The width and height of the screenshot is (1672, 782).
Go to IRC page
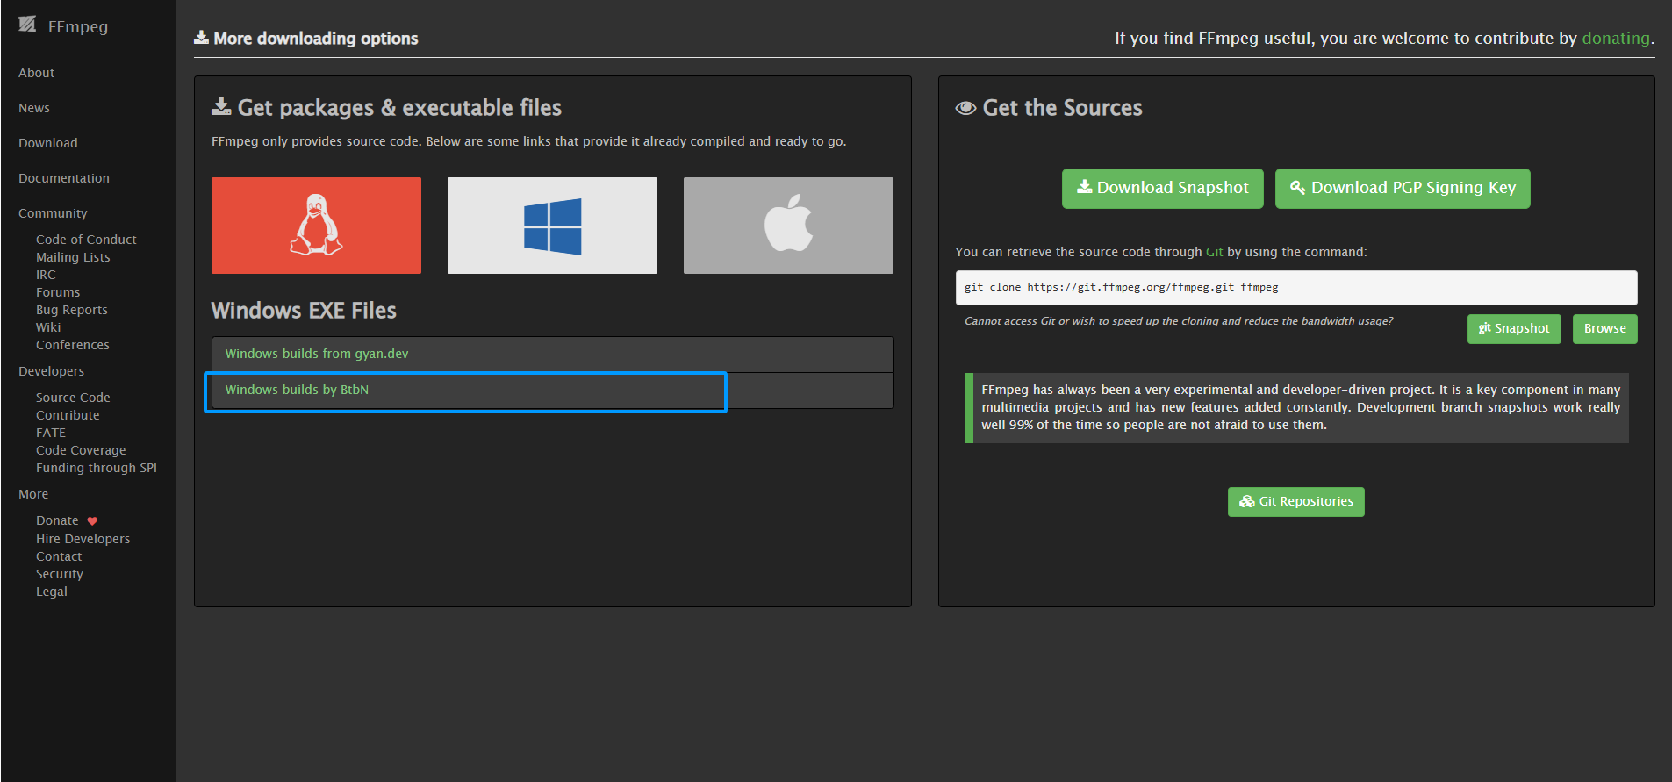(x=46, y=275)
